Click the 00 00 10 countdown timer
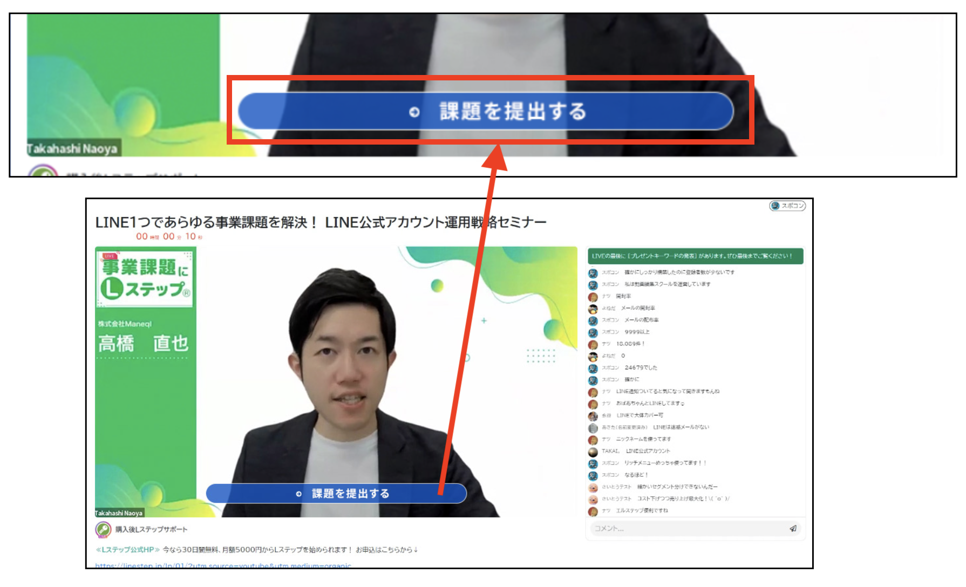 click(x=169, y=236)
